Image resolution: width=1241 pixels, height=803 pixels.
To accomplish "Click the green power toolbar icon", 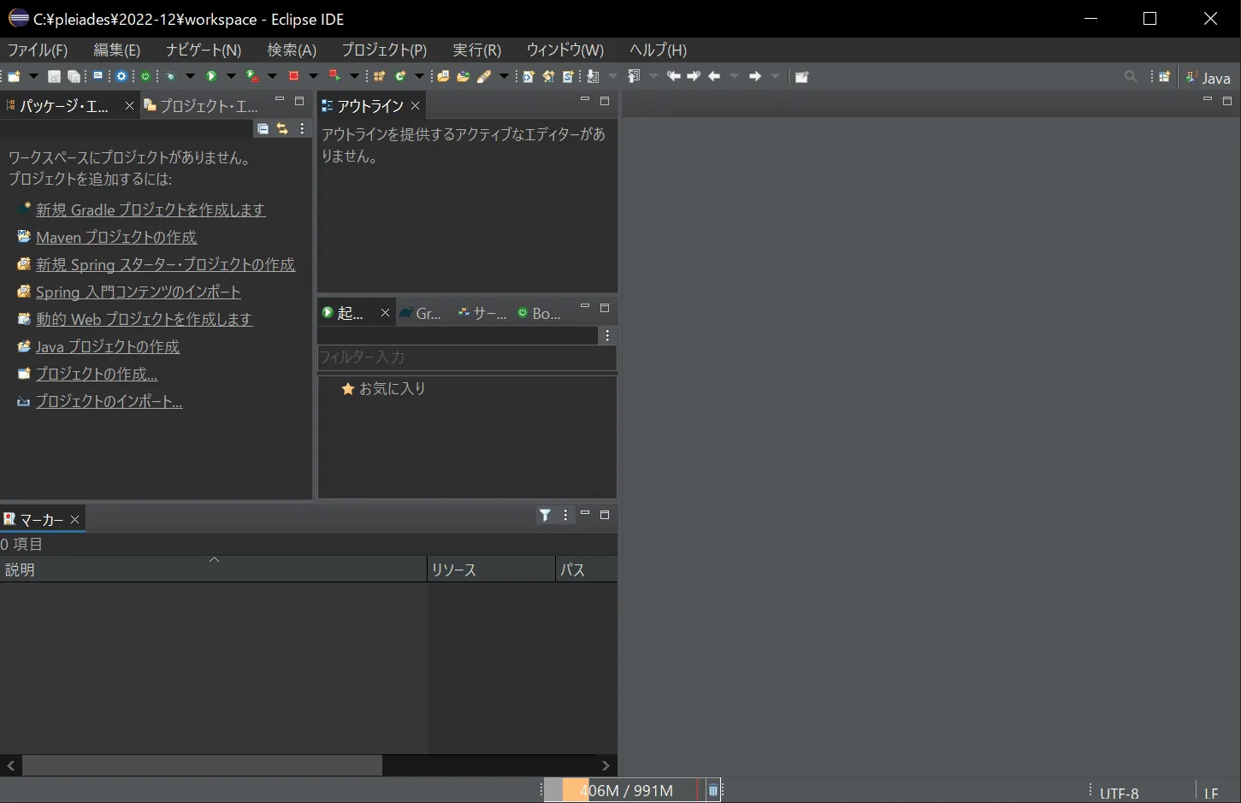I will 145,77.
